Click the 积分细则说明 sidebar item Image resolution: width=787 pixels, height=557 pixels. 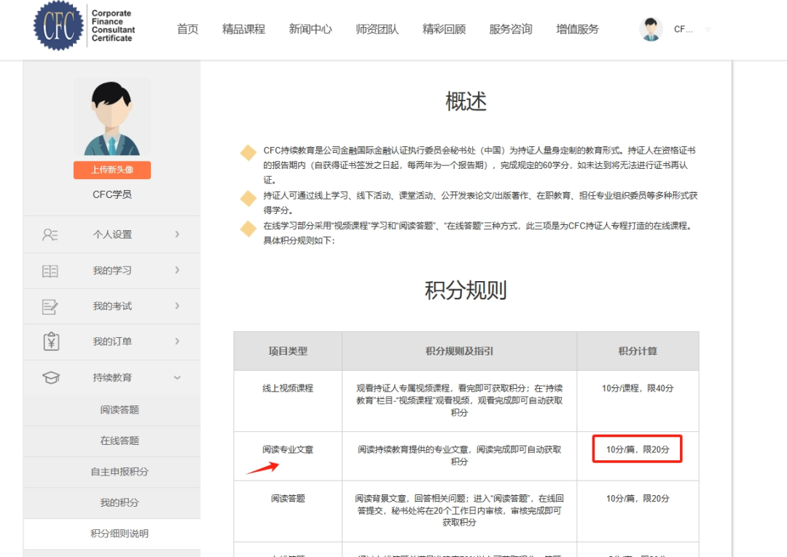point(120,534)
